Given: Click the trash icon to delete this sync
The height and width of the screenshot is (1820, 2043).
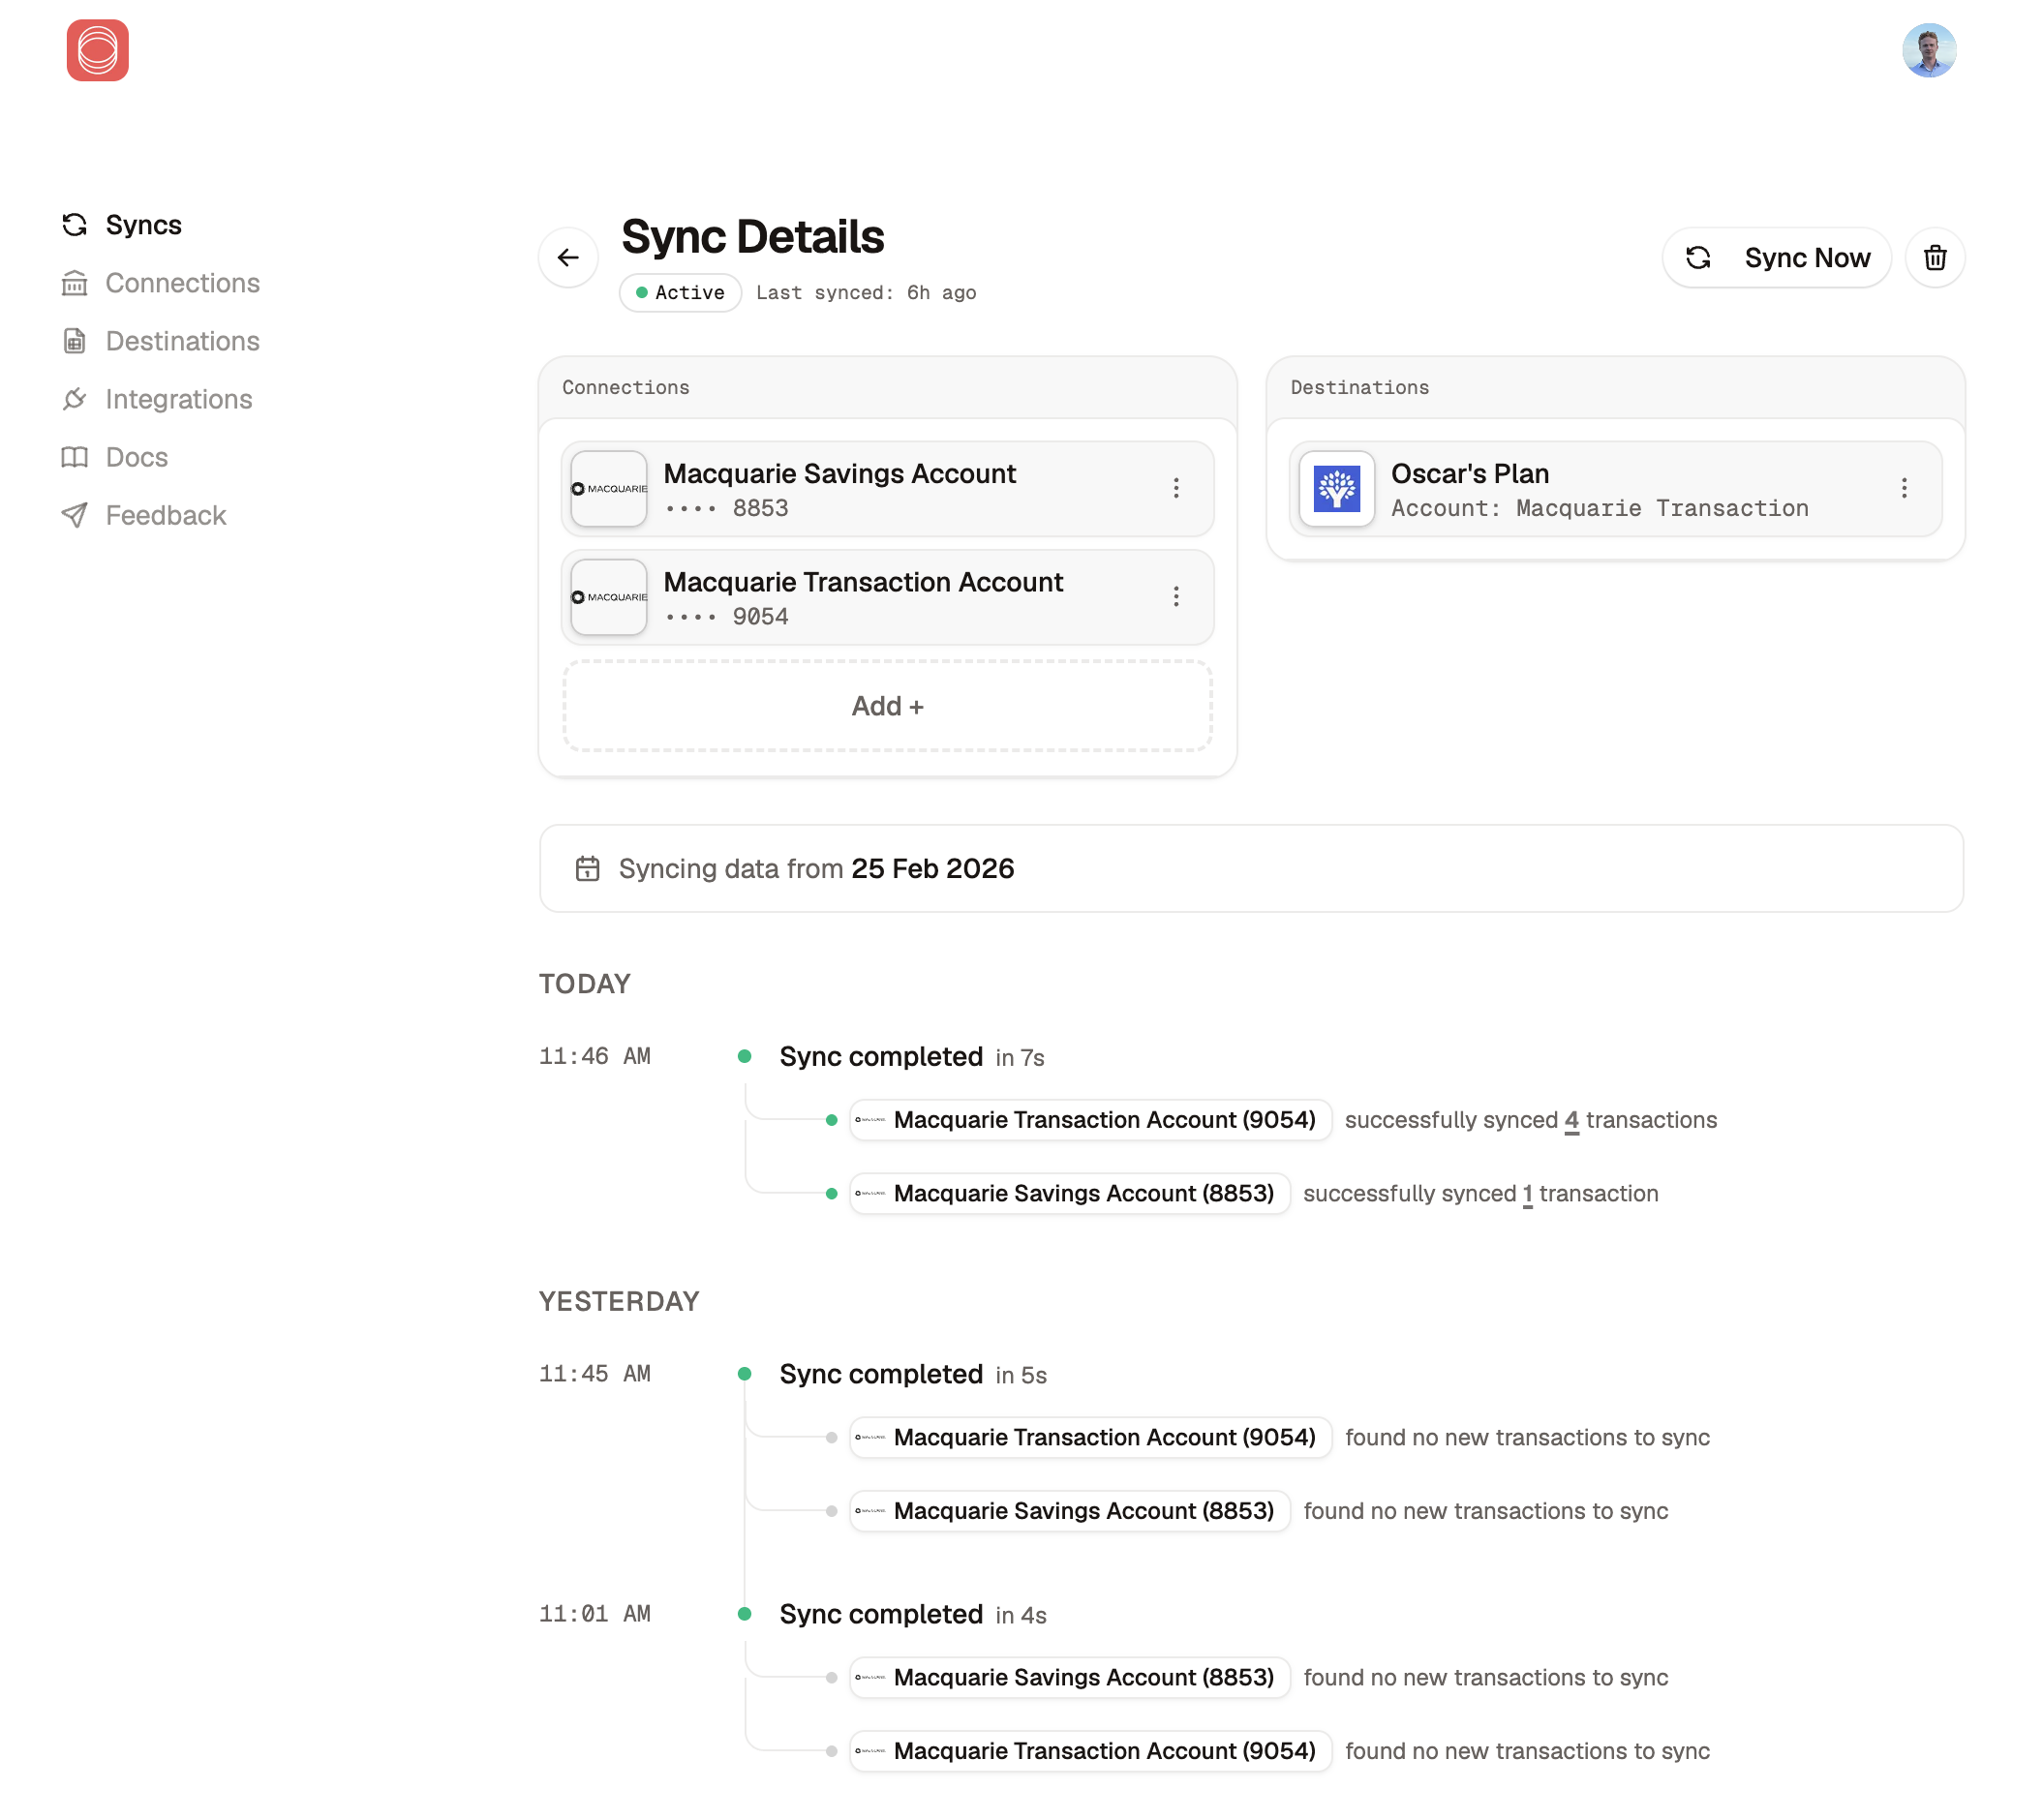Looking at the screenshot, I should coord(1935,257).
